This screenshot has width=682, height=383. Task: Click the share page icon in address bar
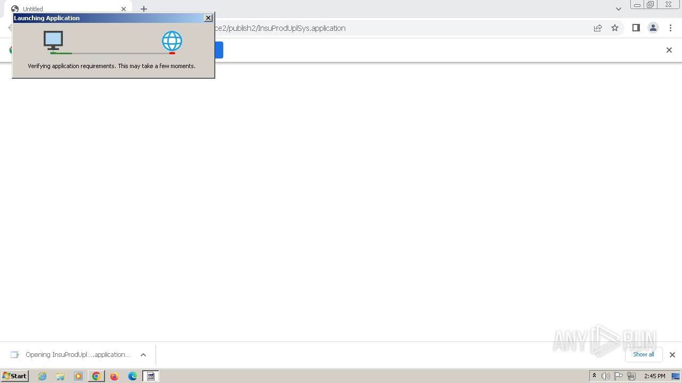click(x=598, y=28)
